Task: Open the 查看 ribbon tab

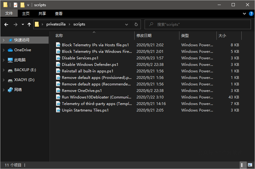Action: [x=59, y=14]
